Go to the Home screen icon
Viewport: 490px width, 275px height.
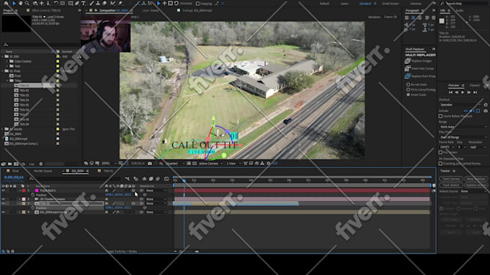click(x=6, y=3)
